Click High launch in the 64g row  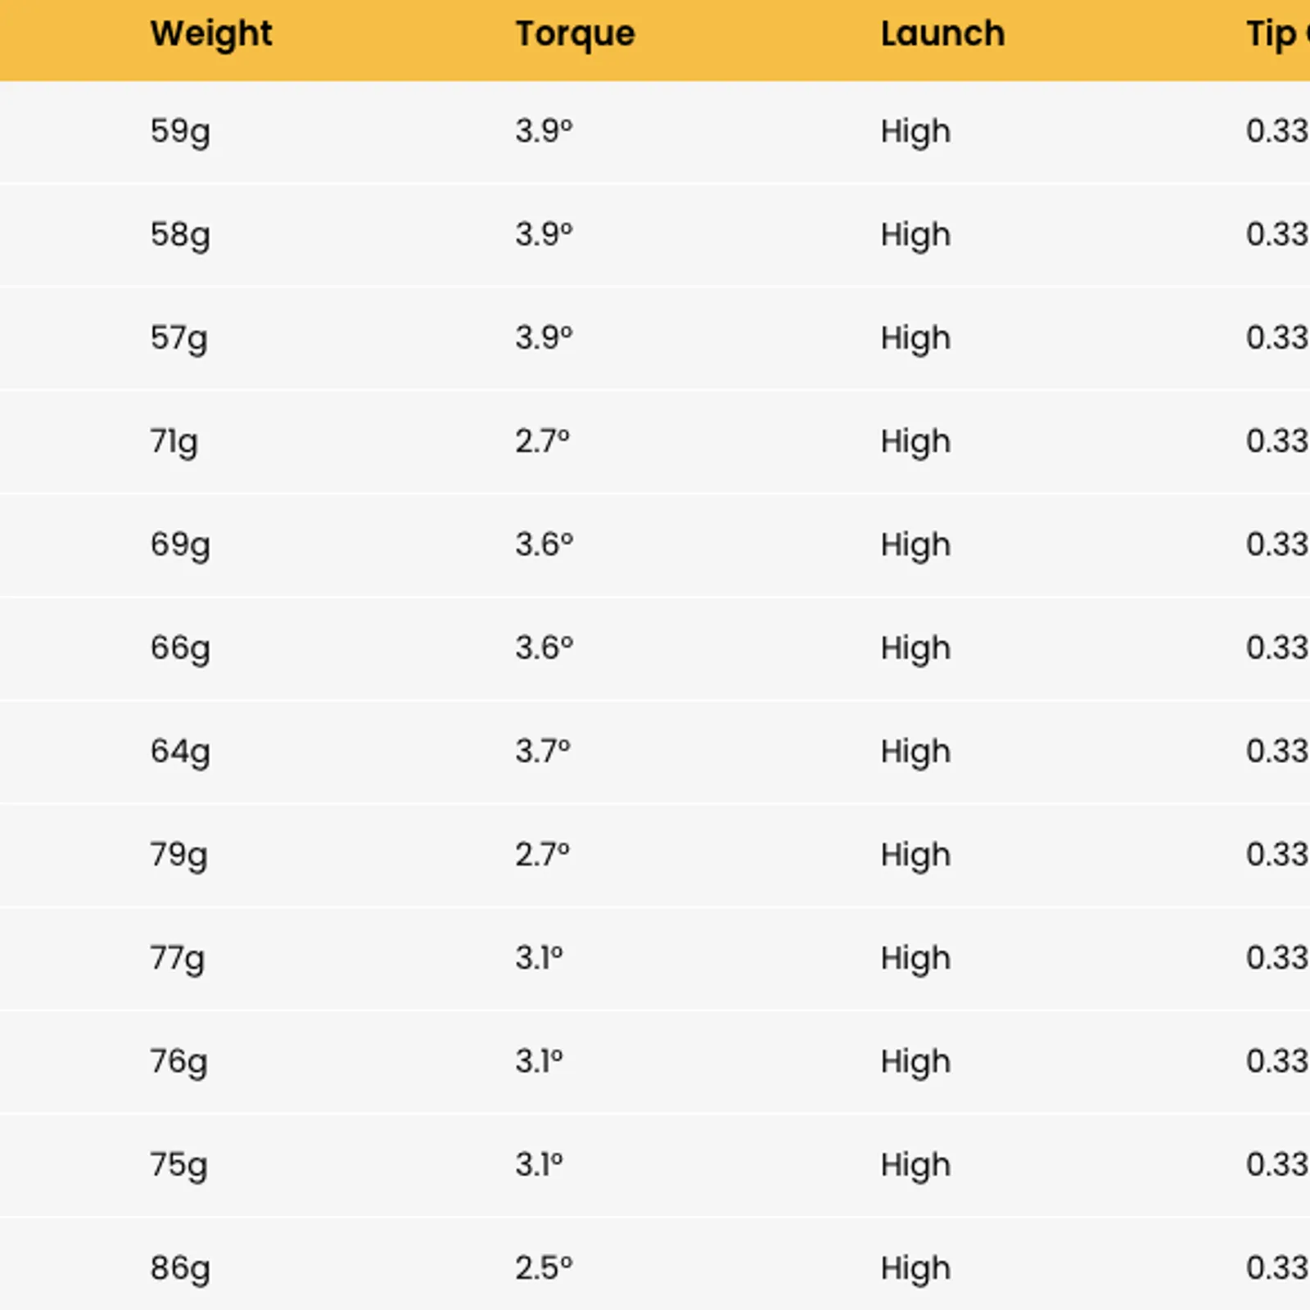point(915,752)
